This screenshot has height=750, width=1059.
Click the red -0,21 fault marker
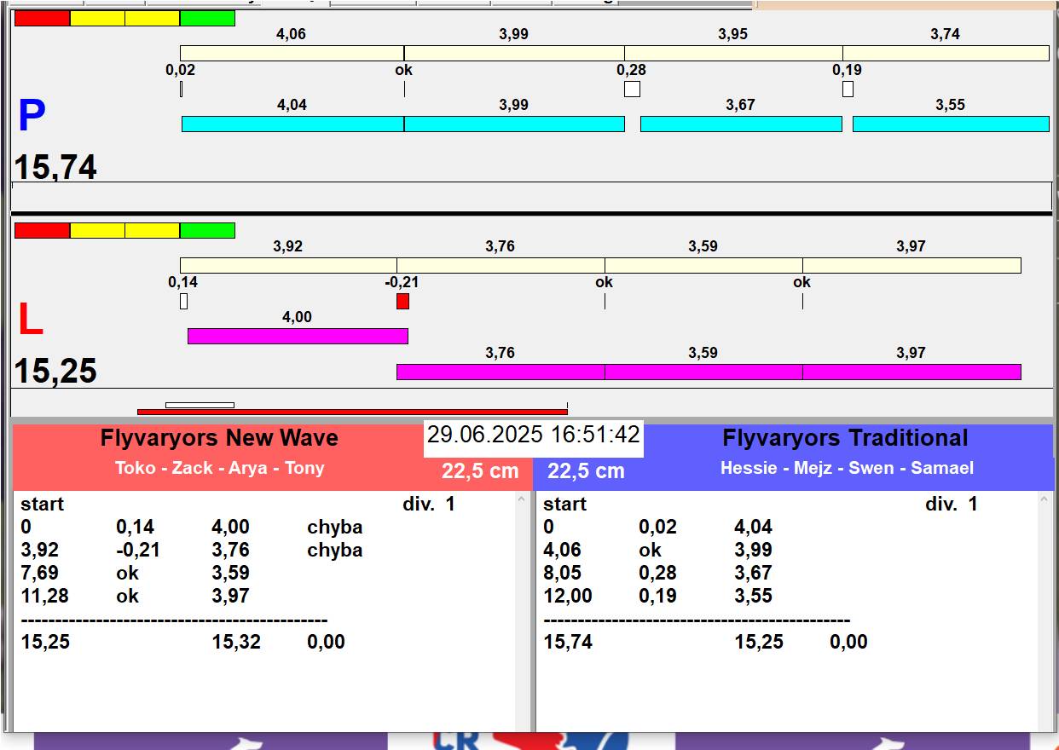(402, 302)
